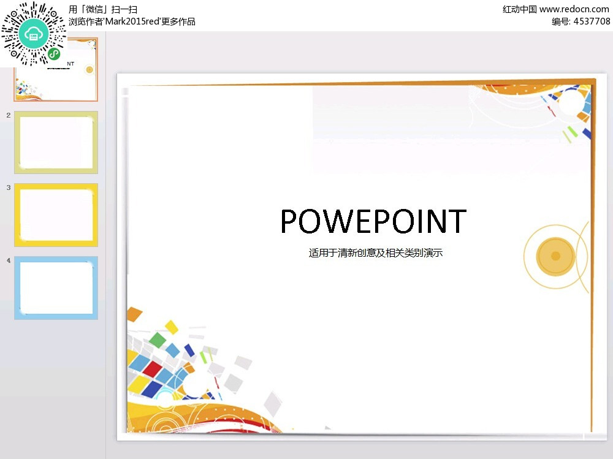Click the 用「微信」扫一扫 label
Viewport: 613px width, 459px height.
103,9
